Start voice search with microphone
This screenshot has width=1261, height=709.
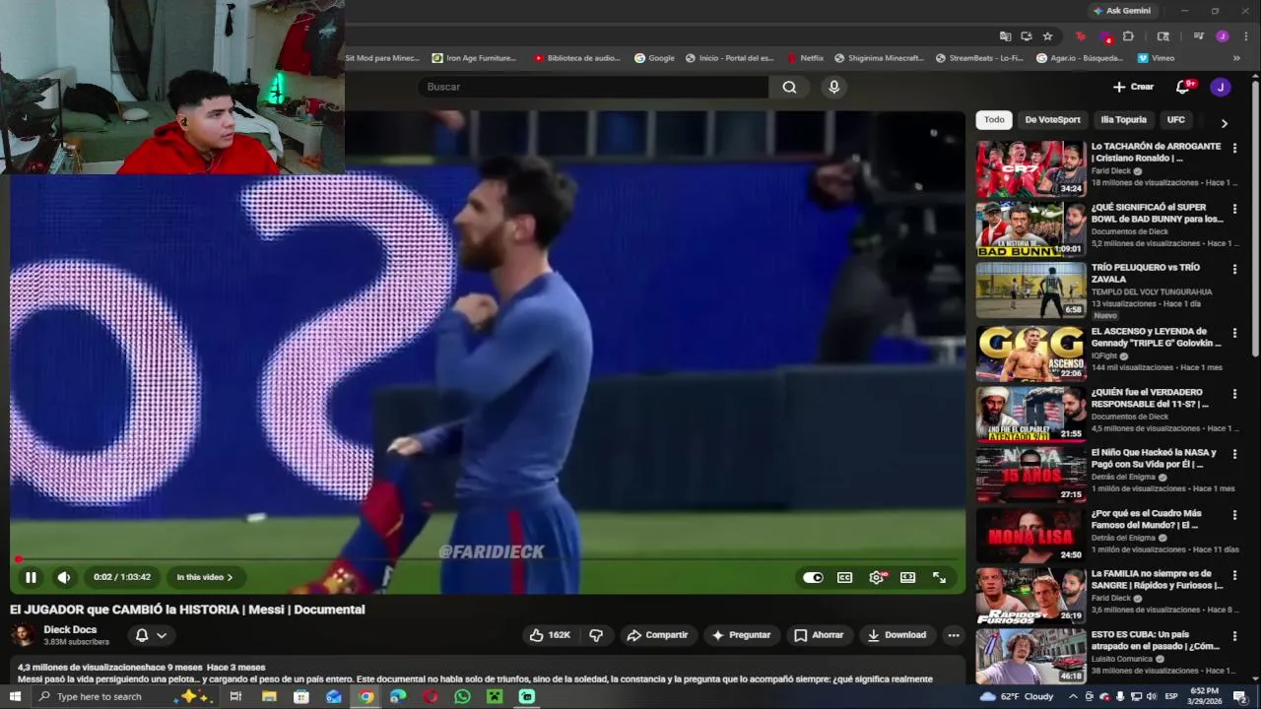(x=833, y=87)
